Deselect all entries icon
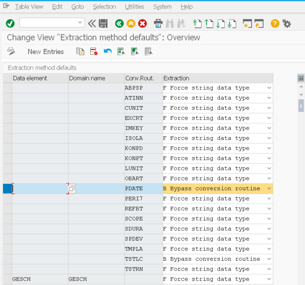 (148, 51)
